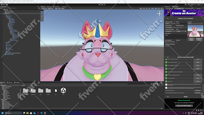Select the Scale tool in scene toolbar

pos(42,17)
